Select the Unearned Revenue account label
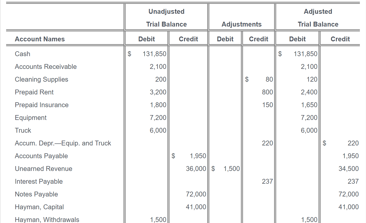Screen dimensions: 366x223 (43, 169)
